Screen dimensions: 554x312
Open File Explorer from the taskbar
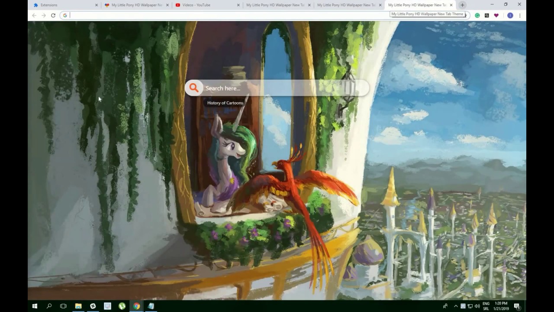(x=78, y=306)
